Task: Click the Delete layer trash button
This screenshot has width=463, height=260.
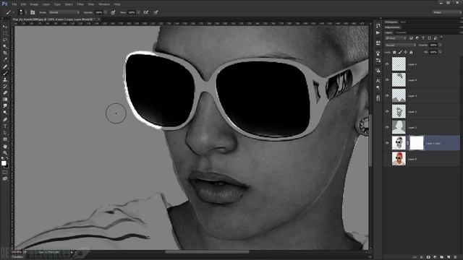Action: tap(455, 257)
